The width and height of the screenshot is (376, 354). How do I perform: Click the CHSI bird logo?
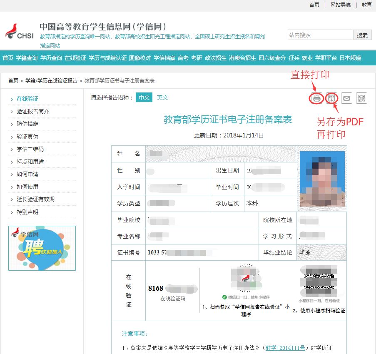(x=20, y=32)
